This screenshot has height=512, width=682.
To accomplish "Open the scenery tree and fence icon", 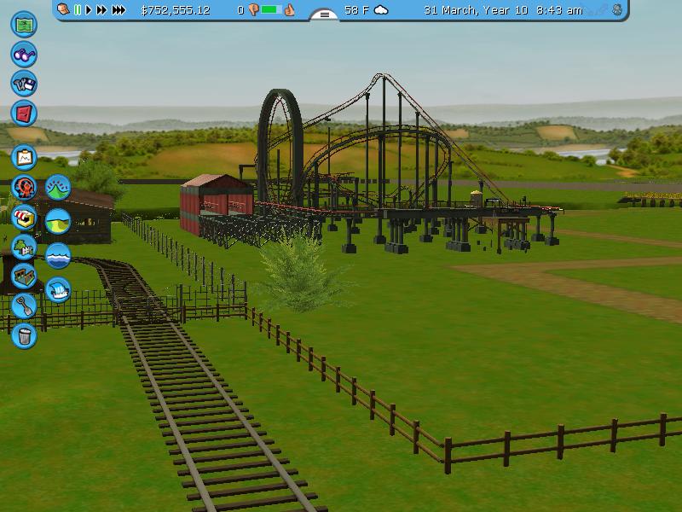I will [x=24, y=247].
